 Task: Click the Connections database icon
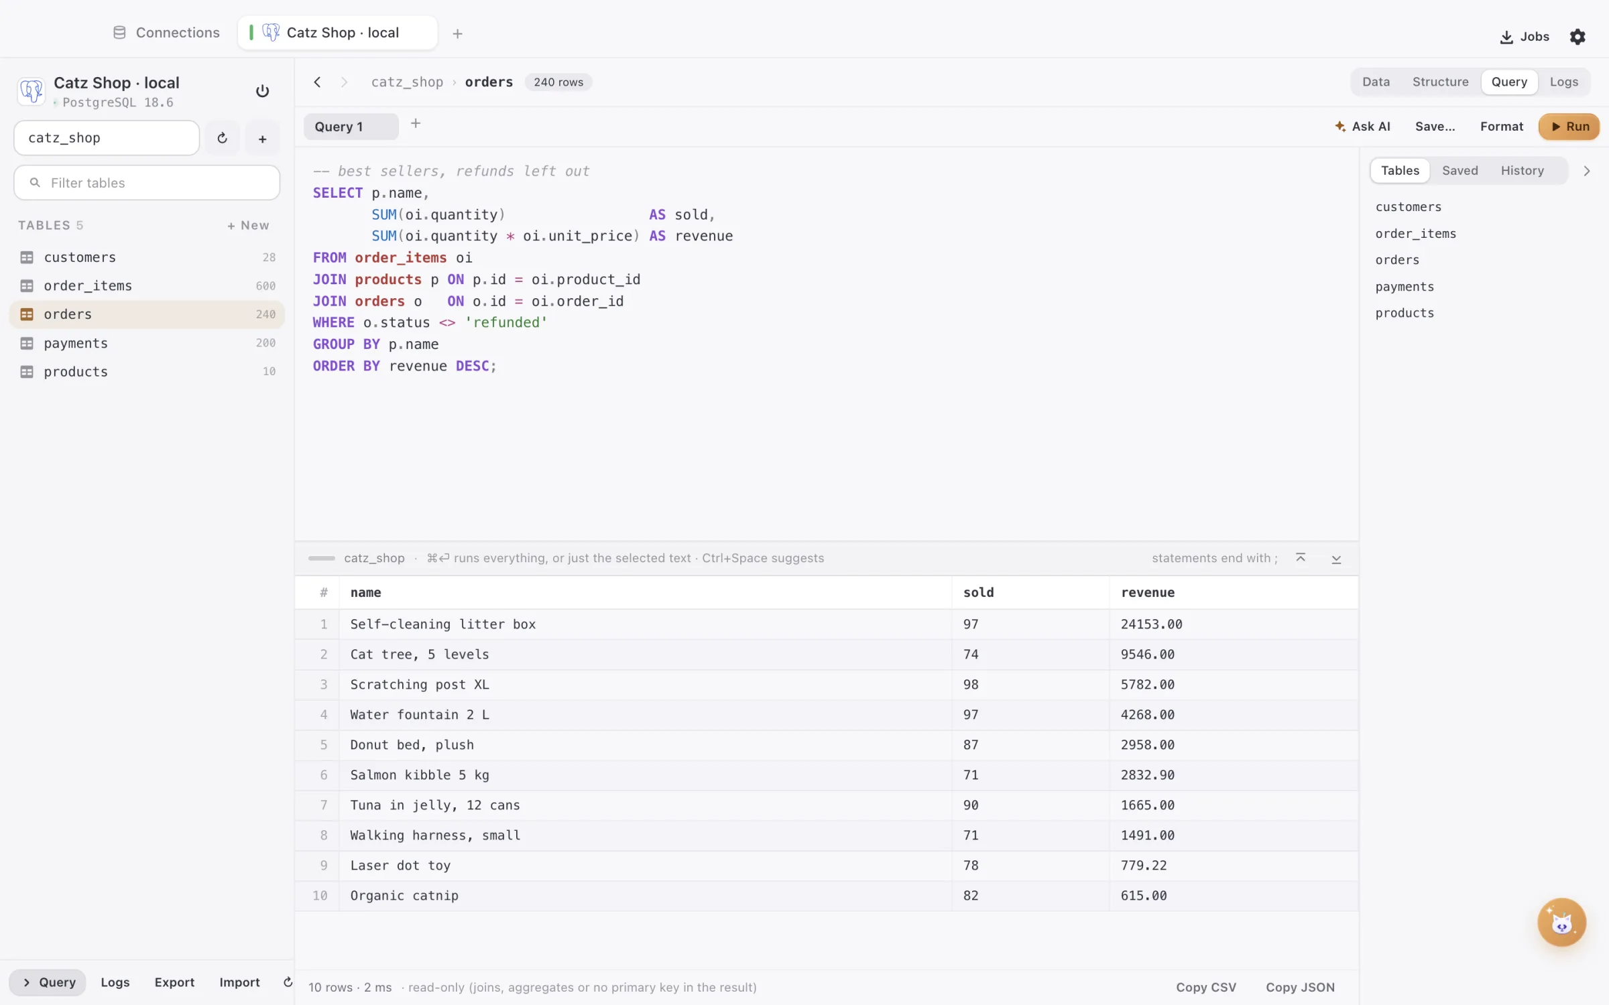pos(119,33)
